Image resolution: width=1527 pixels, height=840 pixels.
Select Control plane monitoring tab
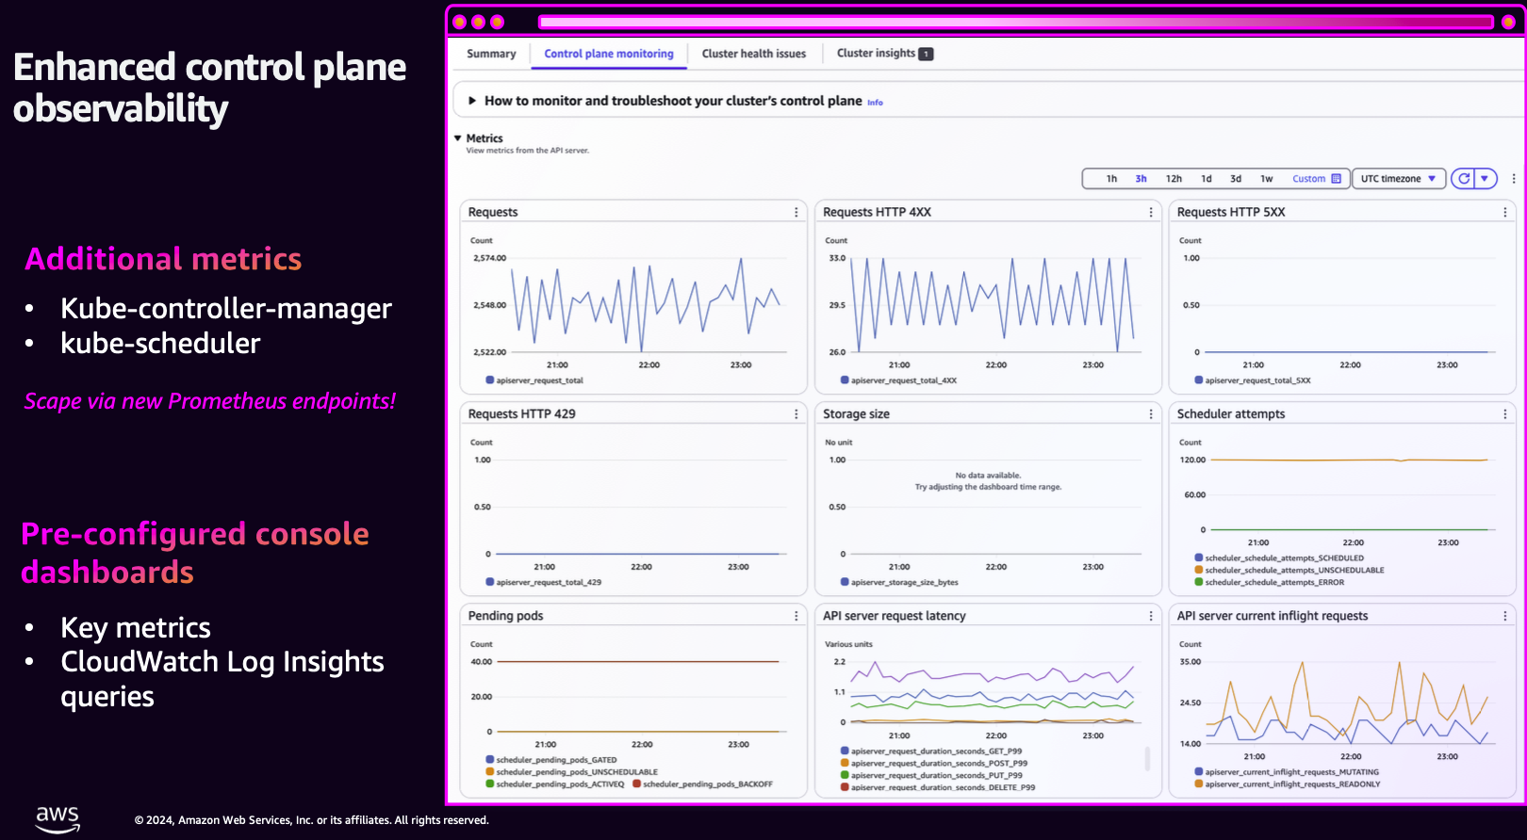click(609, 54)
